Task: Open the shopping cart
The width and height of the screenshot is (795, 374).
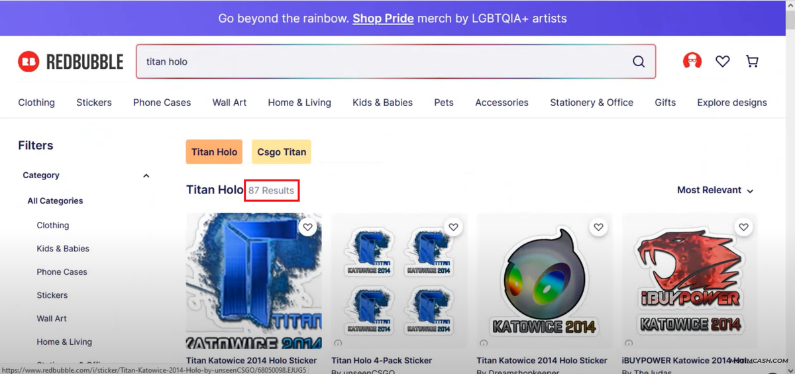Action: tap(752, 61)
